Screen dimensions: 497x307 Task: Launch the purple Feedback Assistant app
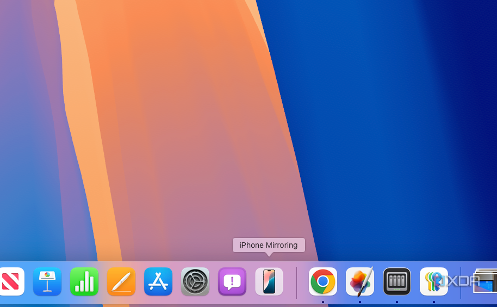tap(232, 281)
